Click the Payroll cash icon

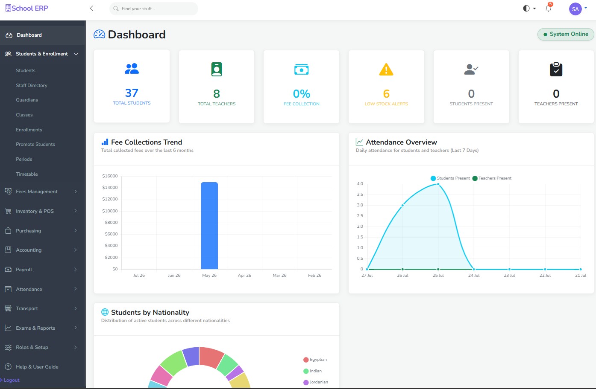click(x=8, y=270)
